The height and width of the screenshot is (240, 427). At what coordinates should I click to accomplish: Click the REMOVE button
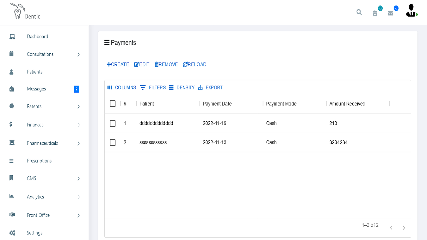pyautogui.click(x=166, y=64)
